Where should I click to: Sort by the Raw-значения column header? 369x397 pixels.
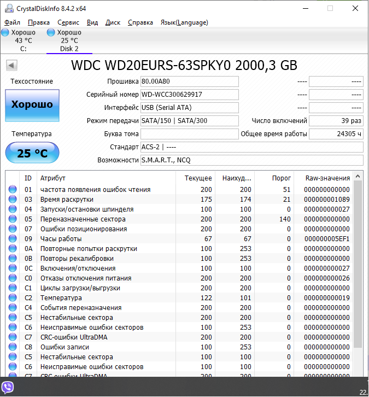pos(327,178)
